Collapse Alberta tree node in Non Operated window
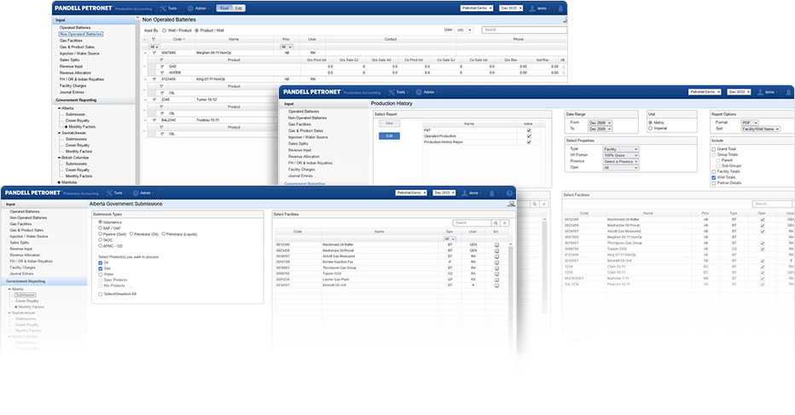 [x=60, y=108]
